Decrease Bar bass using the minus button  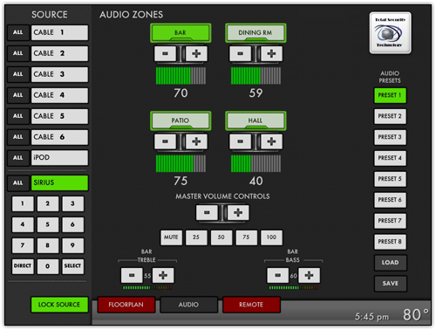(278, 275)
